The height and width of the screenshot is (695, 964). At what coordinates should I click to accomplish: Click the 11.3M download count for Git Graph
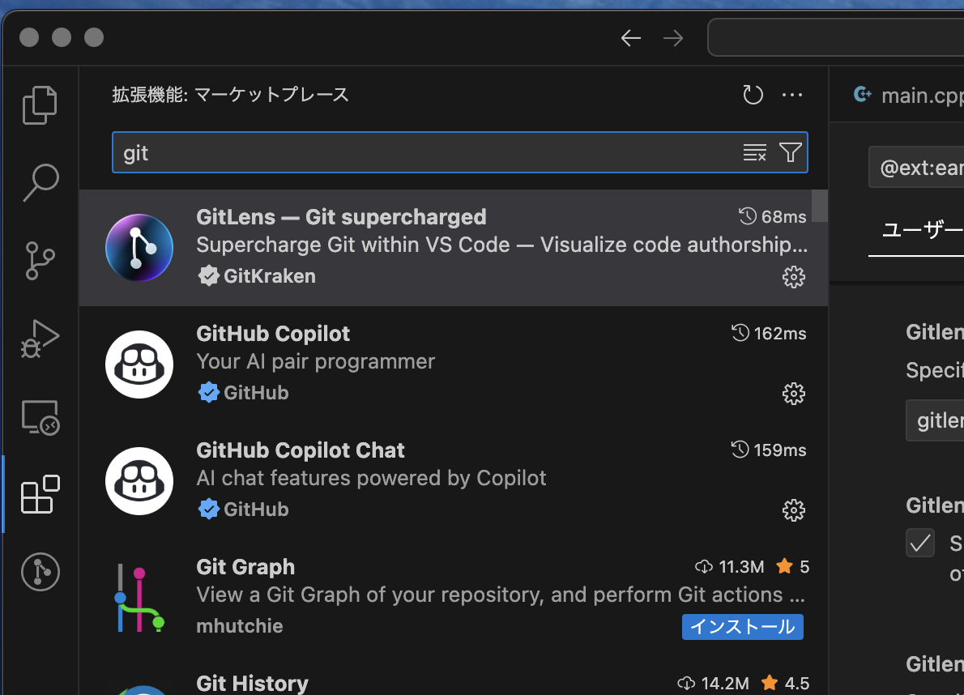730,566
